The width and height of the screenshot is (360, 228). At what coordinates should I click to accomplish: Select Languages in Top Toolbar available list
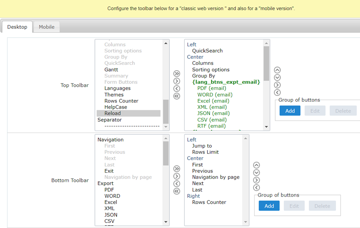[117, 88]
